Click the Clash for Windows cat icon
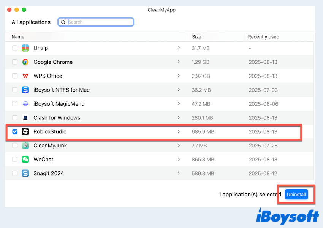Screen dimensions: 323x228 (25, 117)
